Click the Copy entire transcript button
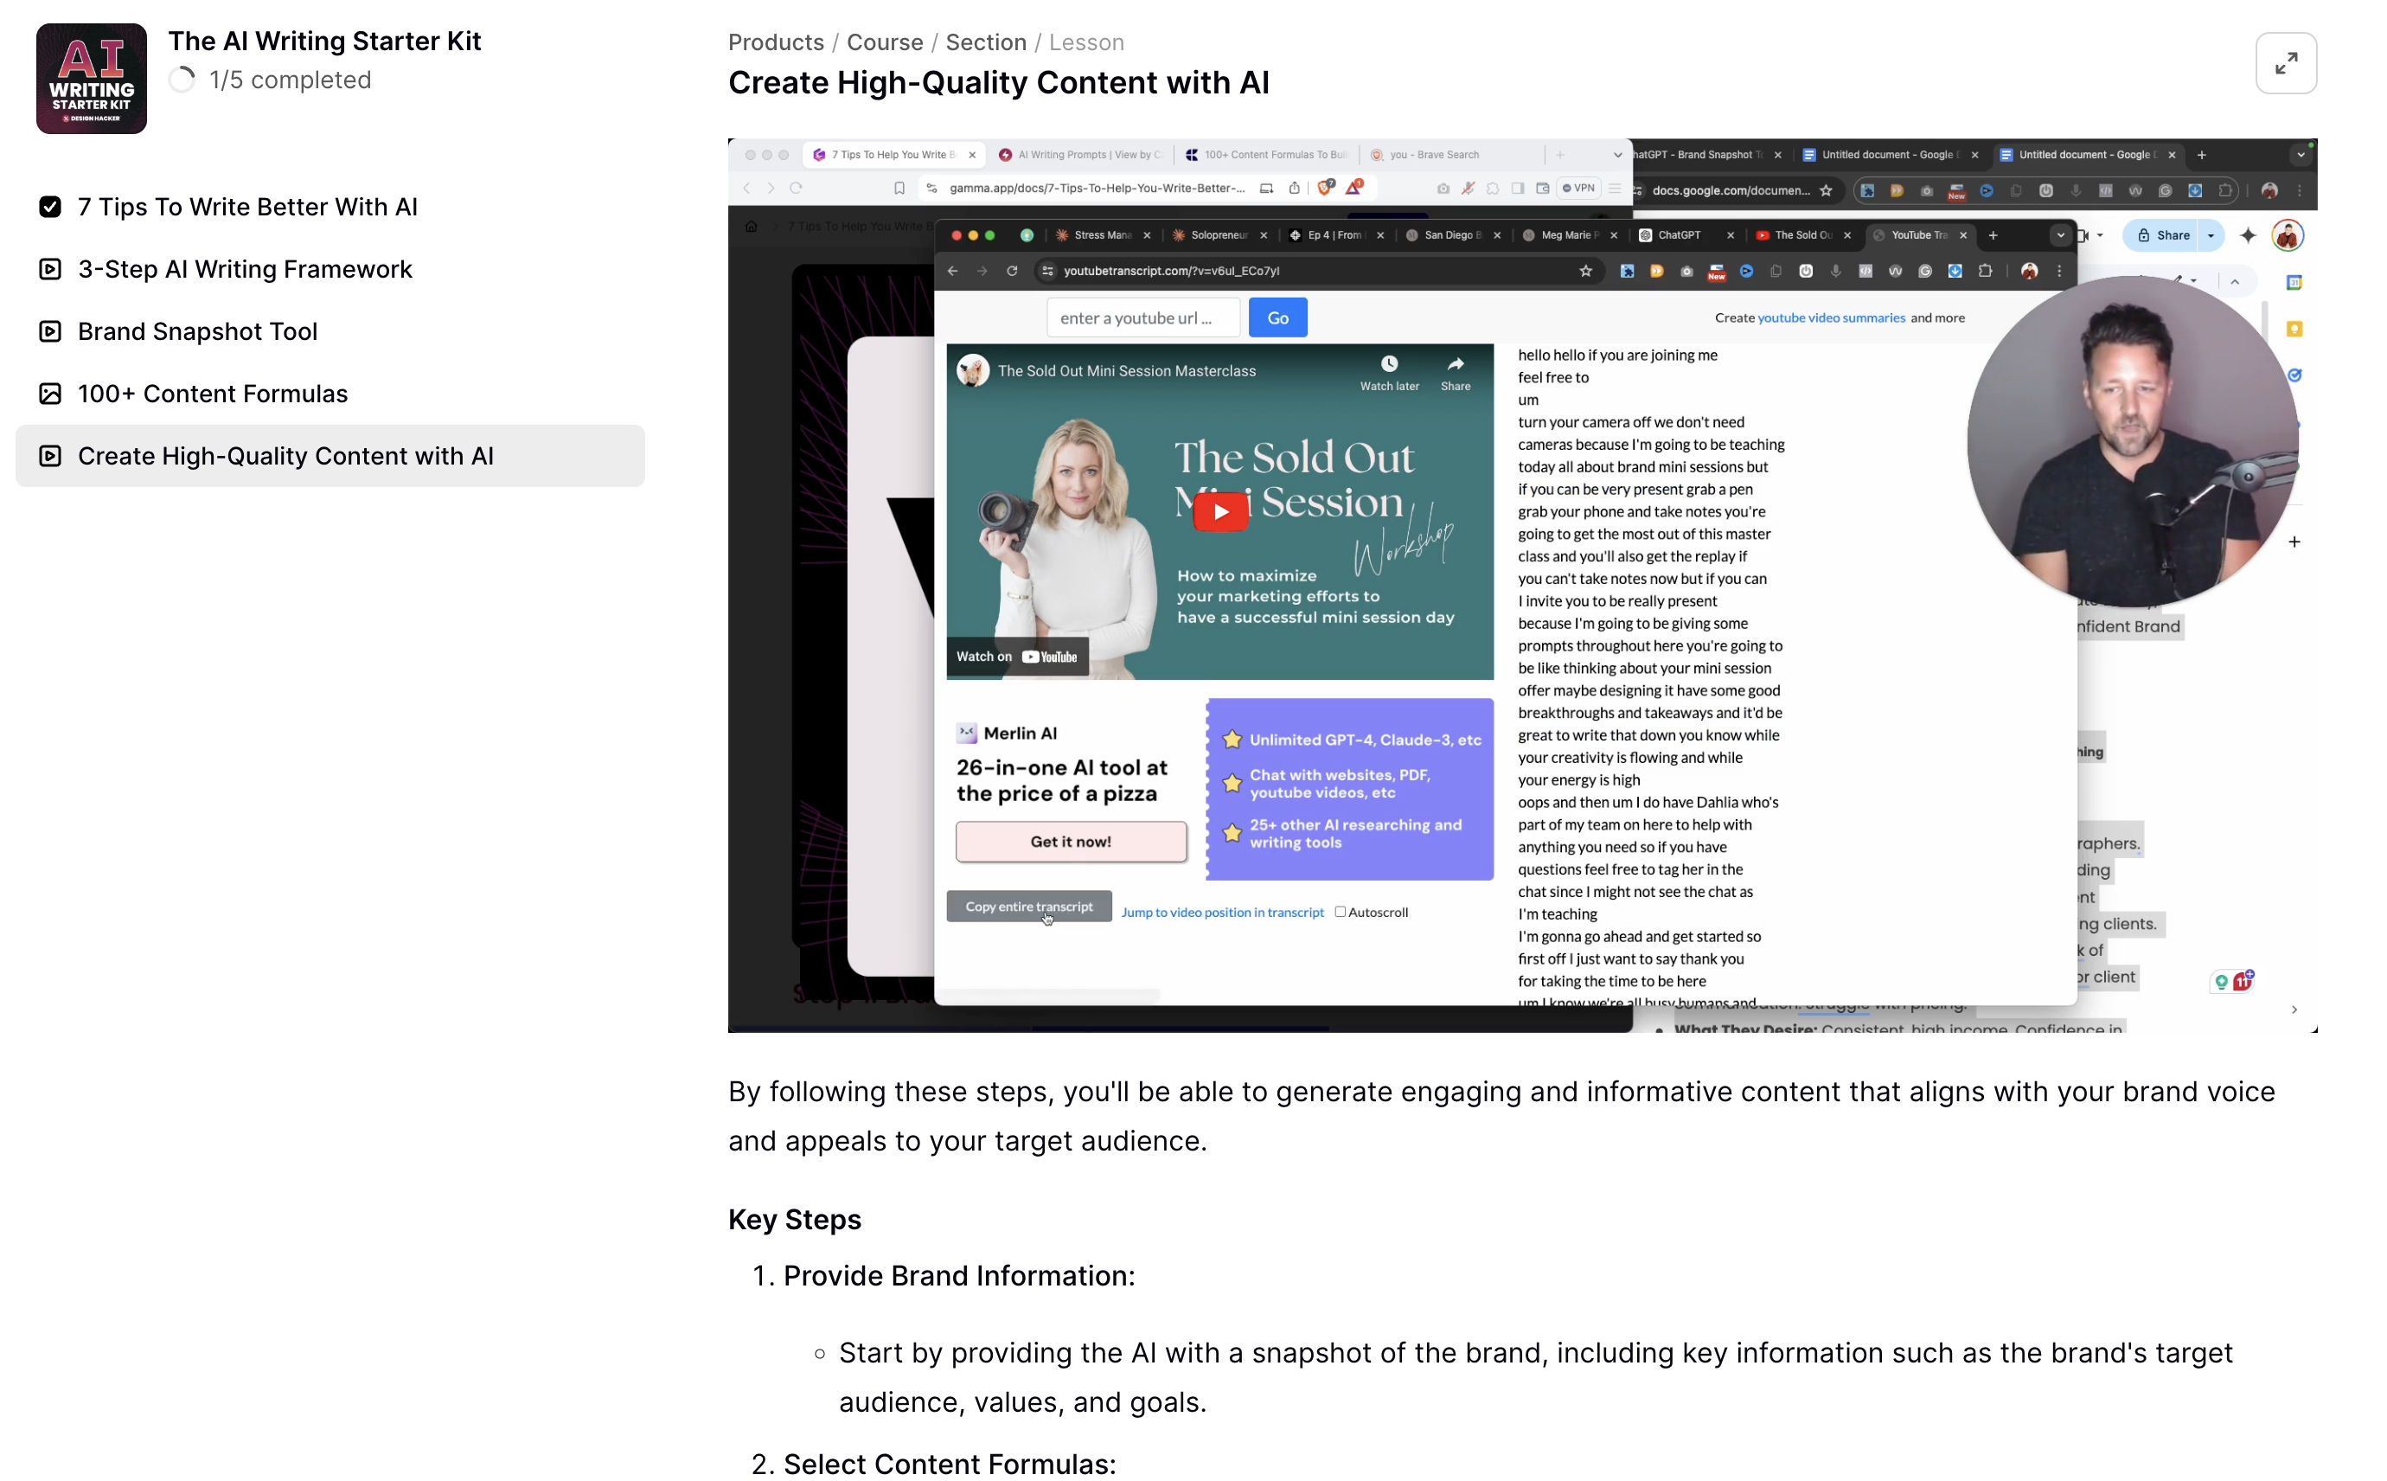2387x1481 pixels. coord(1028,906)
